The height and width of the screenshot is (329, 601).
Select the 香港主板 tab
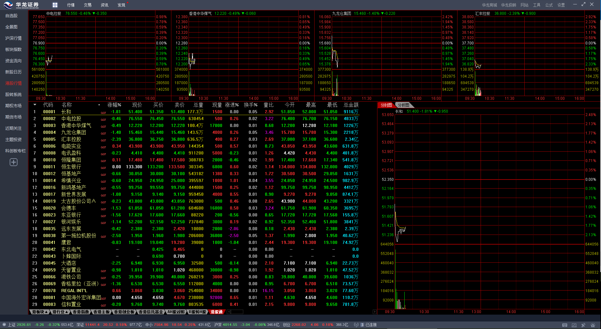(x=101, y=312)
